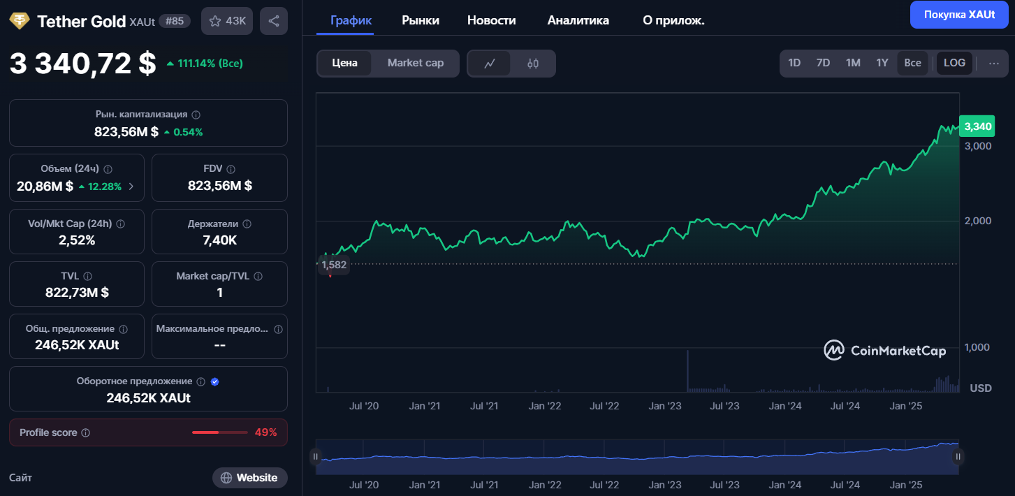1015x496 pixels.
Task: Show info icon beside Market cap/TVL
Action: pos(258,277)
